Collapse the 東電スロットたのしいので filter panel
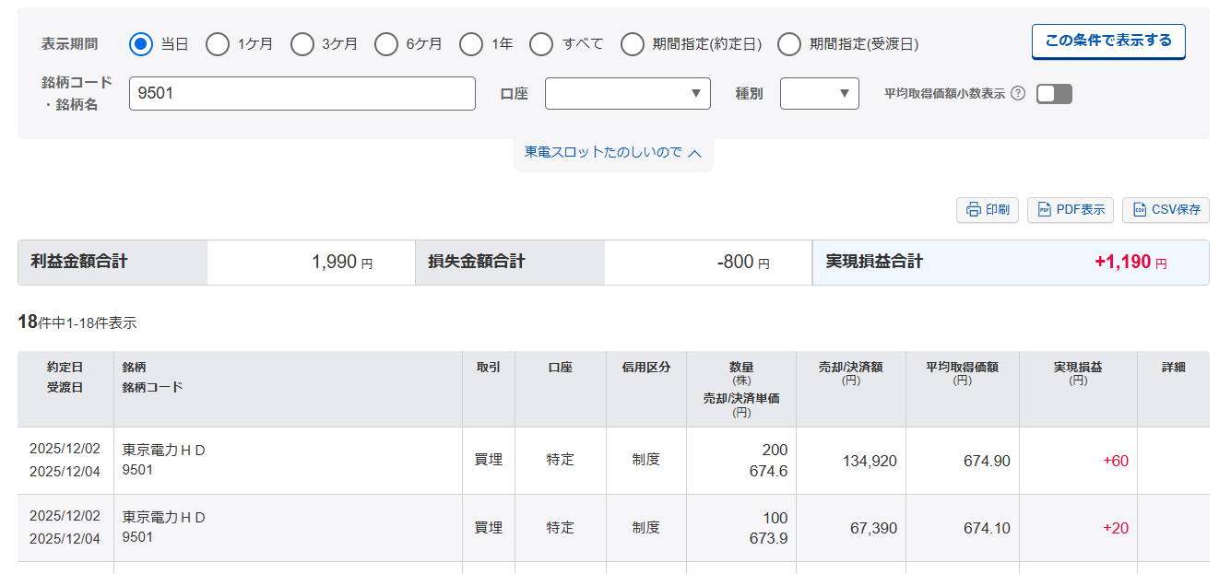This screenshot has height=574, width=1219. (x=613, y=153)
